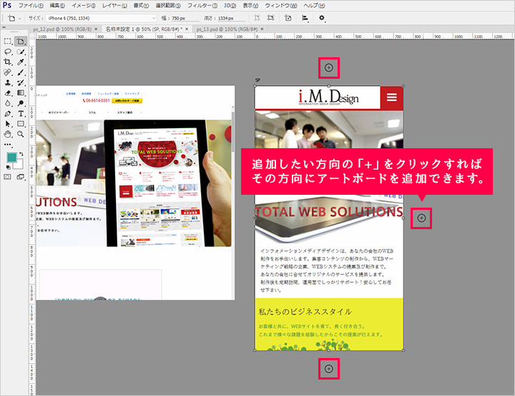Click Add New Artboard in options bar
This screenshot has height=396, width=515.
[x=288, y=18]
